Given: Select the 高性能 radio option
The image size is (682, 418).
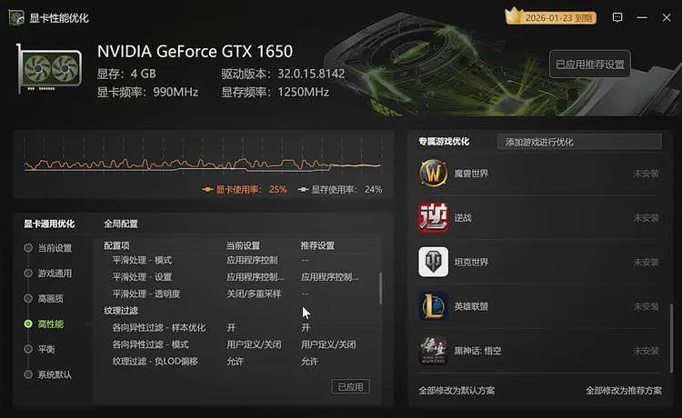Looking at the screenshot, I should (x=44, y=323).
